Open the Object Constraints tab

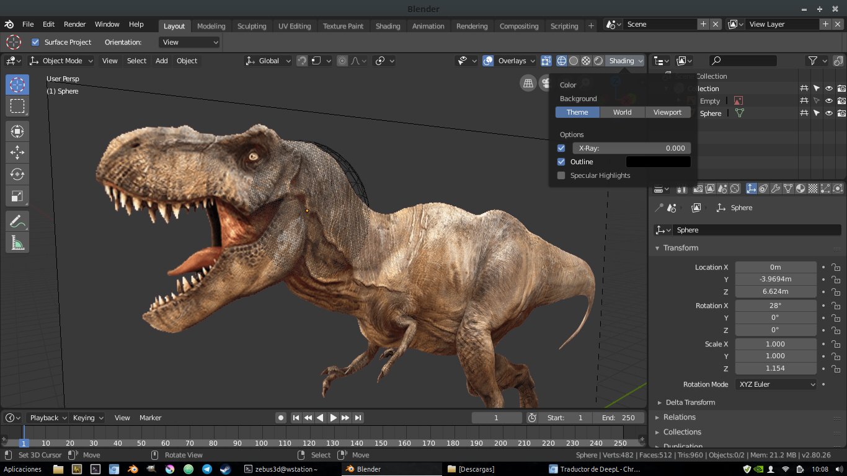point(763,188)
